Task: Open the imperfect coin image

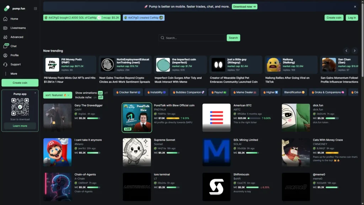Action: tap(163, 65)
